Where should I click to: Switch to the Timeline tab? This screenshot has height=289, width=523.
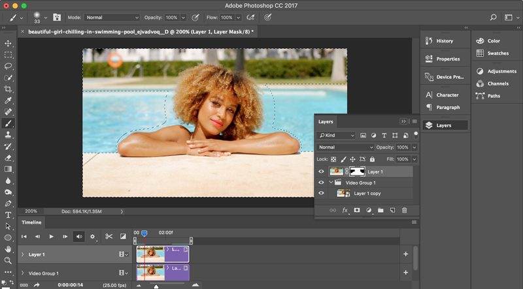tap(31, 222)
